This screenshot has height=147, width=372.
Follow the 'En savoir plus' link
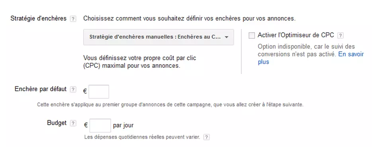[x=311, y=58]
